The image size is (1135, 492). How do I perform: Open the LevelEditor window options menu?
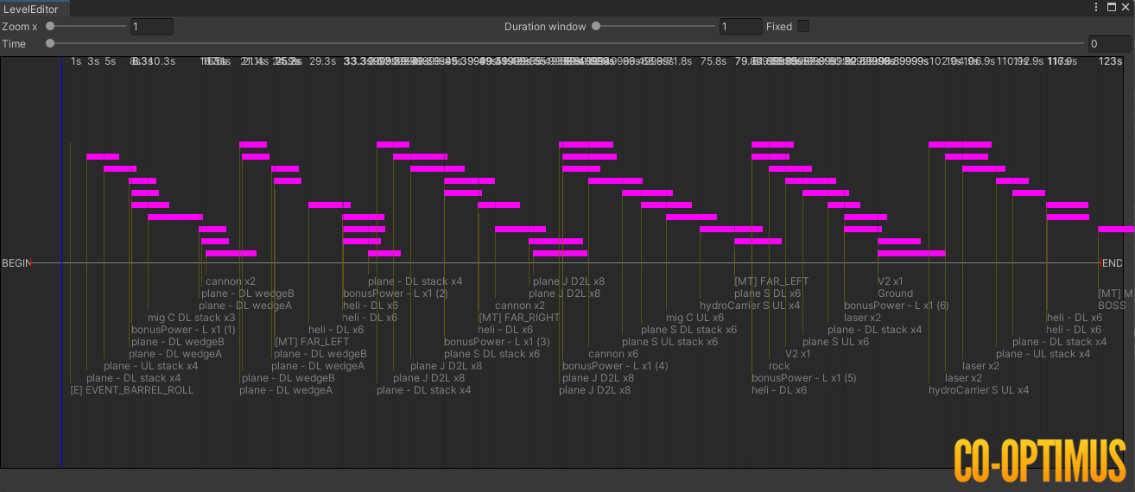[1096, 7]
